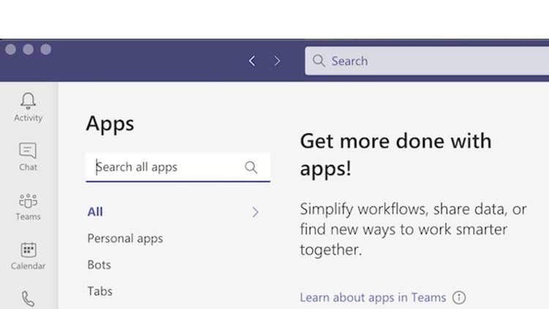Open the Learn about apps in Teams link
Viewport: 549px width, 309px height.
coord(373,297)
